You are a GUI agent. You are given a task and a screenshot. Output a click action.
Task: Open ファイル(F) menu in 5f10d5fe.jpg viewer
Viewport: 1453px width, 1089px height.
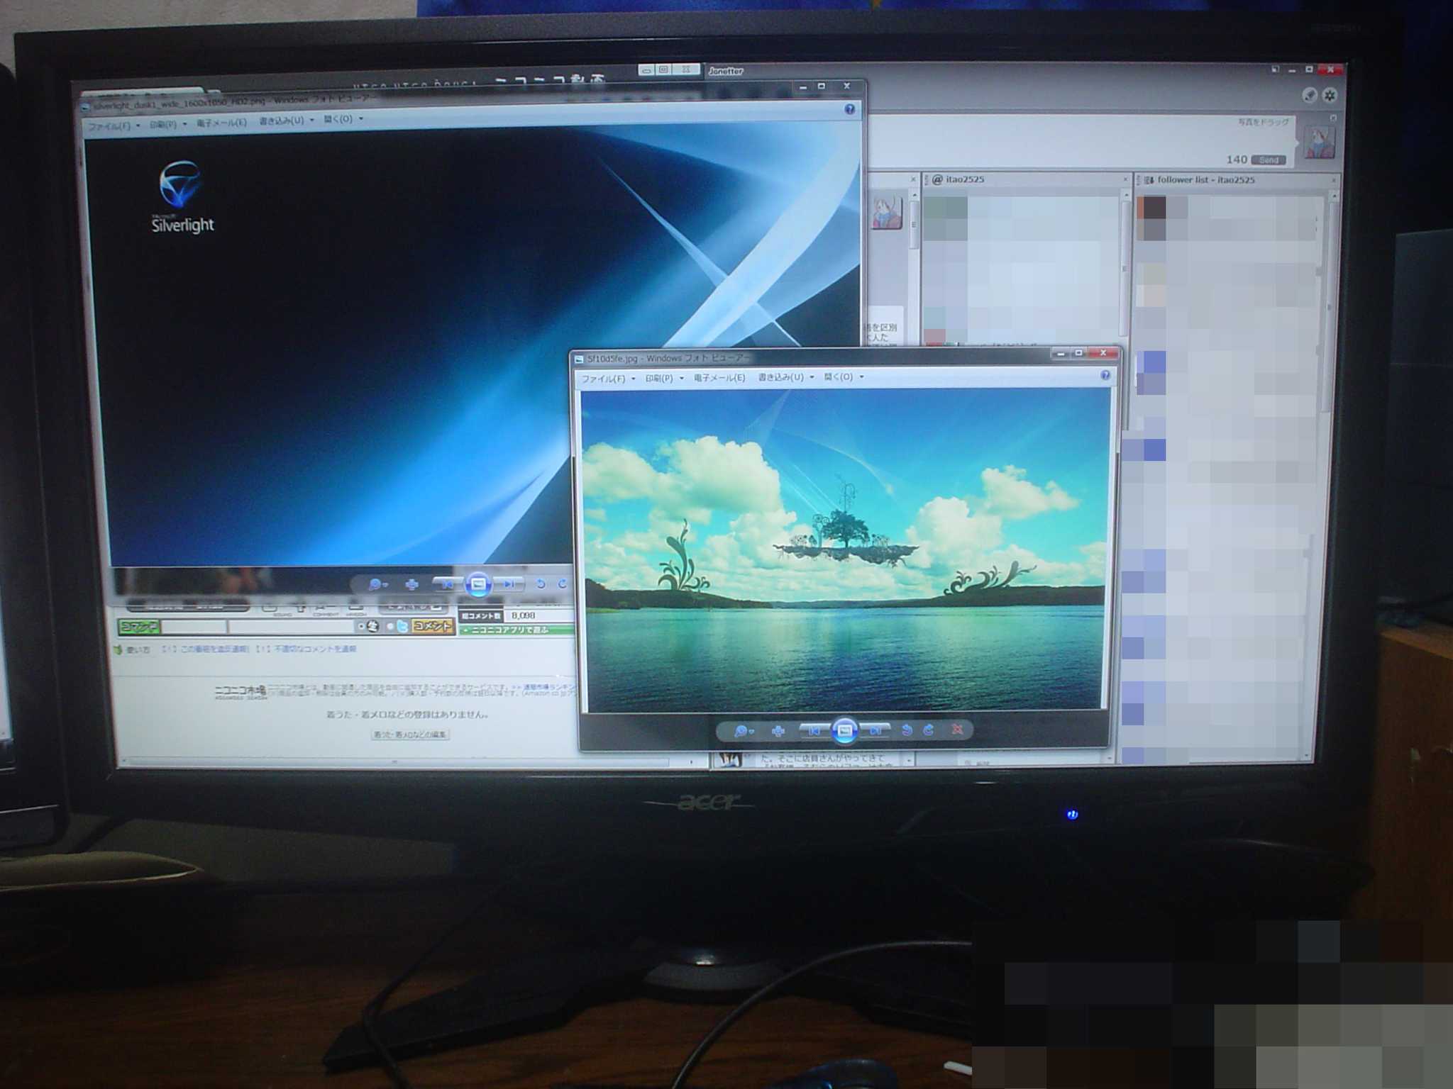point(604,379)
